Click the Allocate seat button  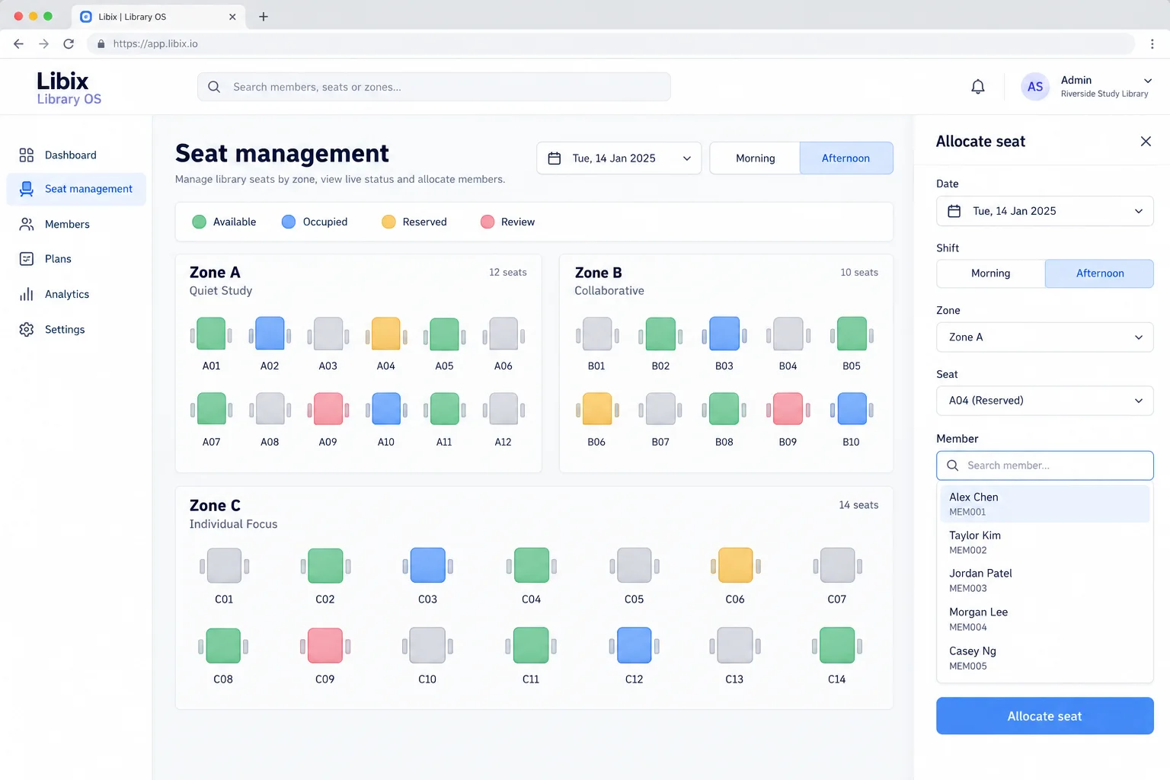(1044, 716)
